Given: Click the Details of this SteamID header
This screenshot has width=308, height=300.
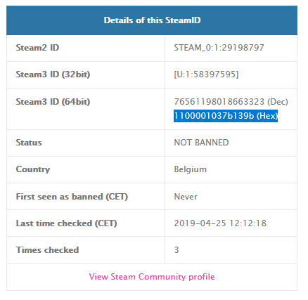Looking at the screenshot, I should tap(152, 20).
